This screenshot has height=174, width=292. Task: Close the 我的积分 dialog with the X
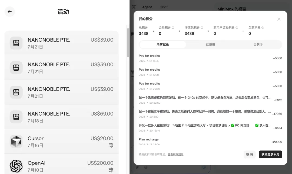tap(279, 19)
